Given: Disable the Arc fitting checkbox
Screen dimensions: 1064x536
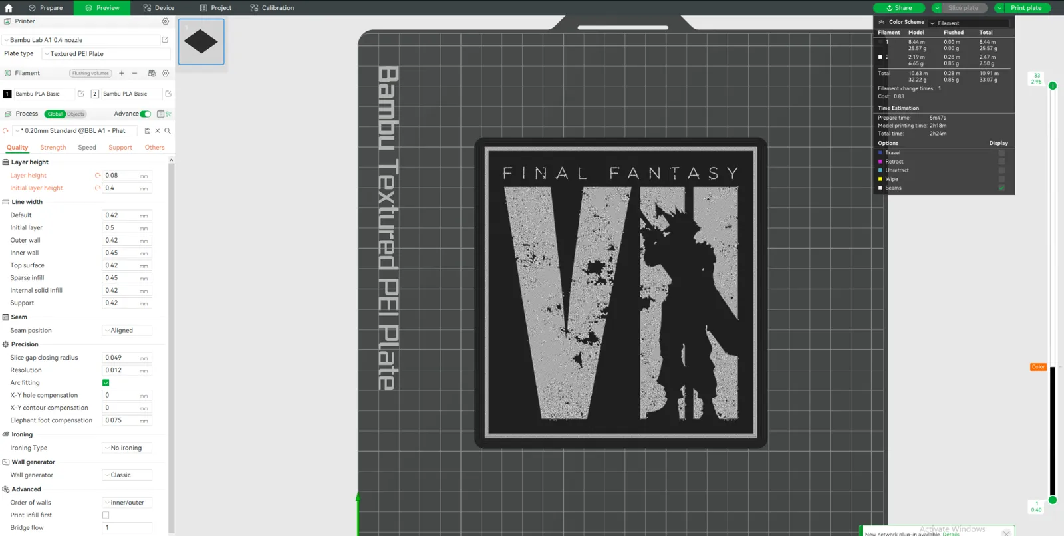Looking at the screenshot, I should tap(106, 383).
